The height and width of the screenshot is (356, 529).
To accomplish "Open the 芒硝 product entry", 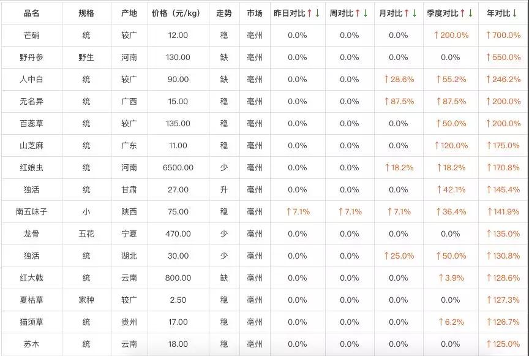I will [31, 36].
